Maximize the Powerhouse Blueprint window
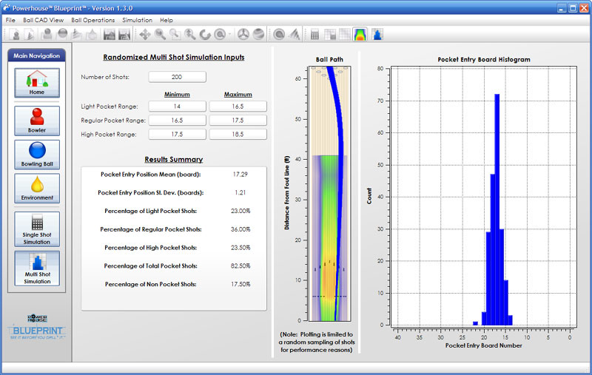This screenshot has height=375, width=592. point(573,8)
